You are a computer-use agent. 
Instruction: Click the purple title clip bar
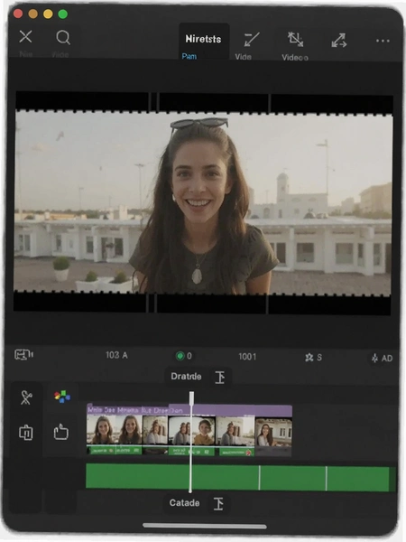(189, 410)
